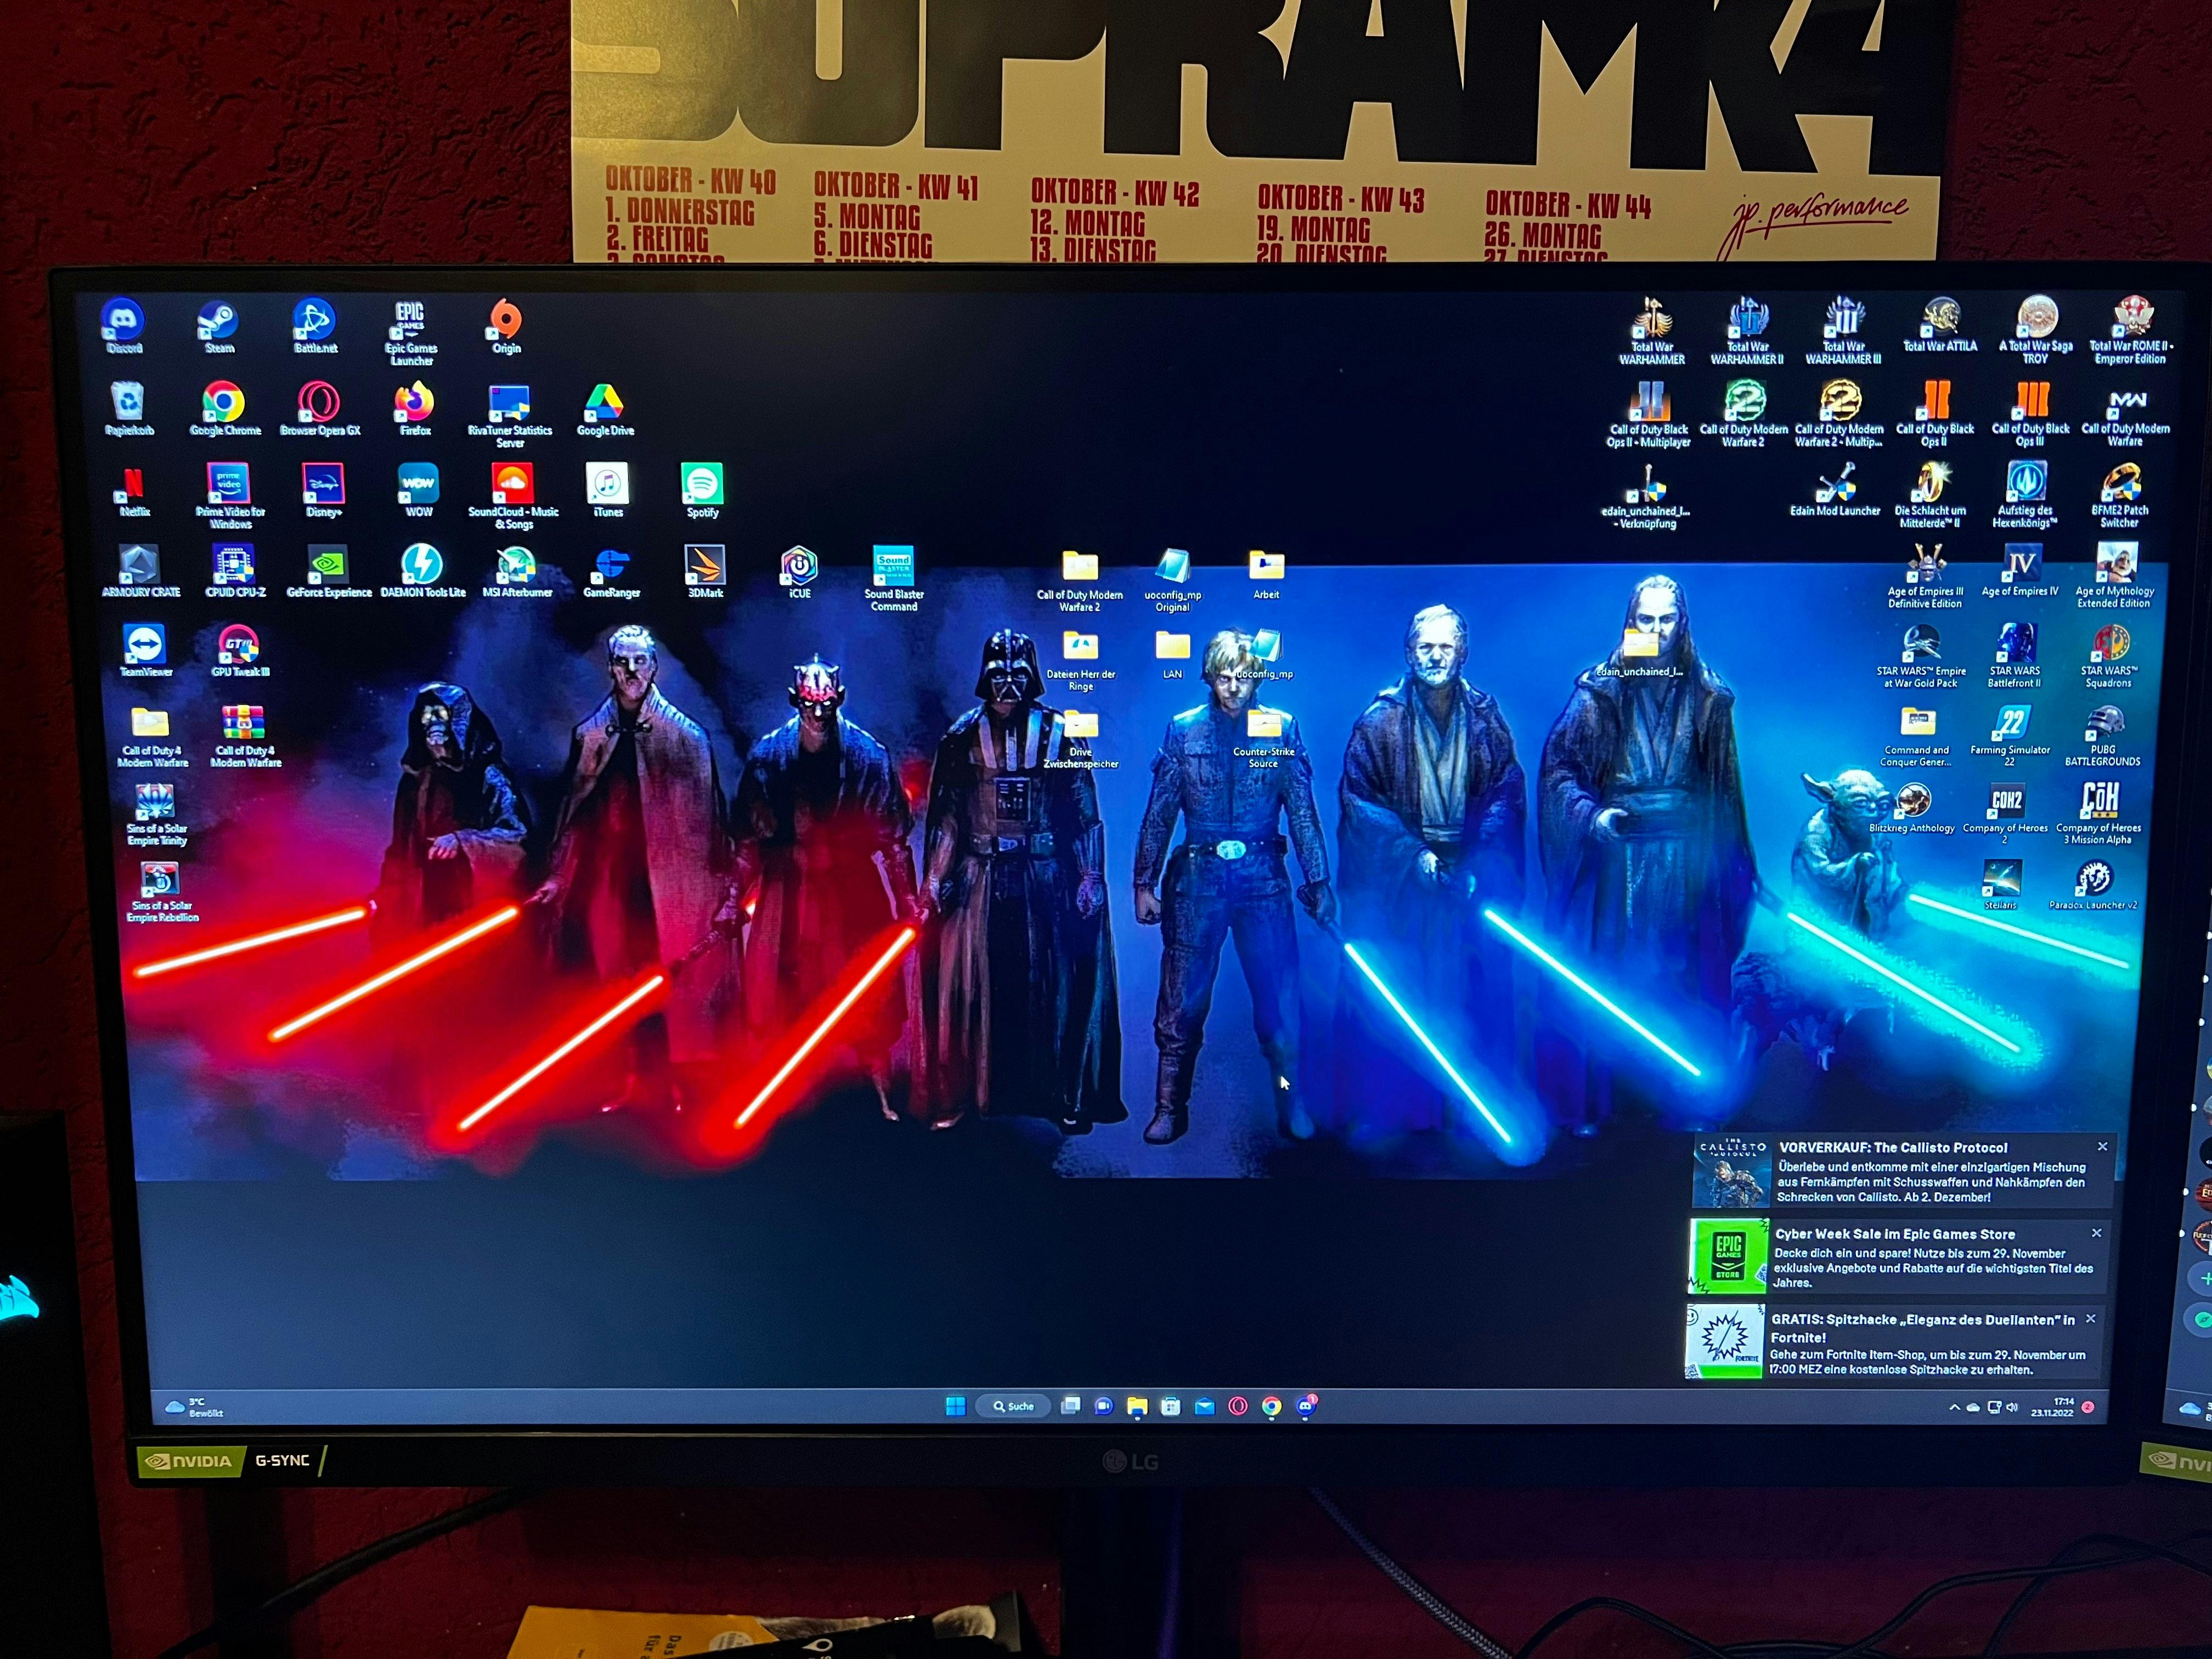
Task: Open the Disney+ desktop icon
Action: click(324, 490)
